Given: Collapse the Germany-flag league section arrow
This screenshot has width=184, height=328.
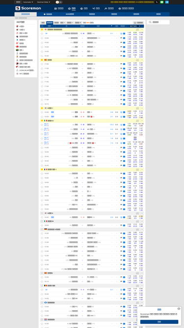Looking at the screenshot, I should pos(142,230).
